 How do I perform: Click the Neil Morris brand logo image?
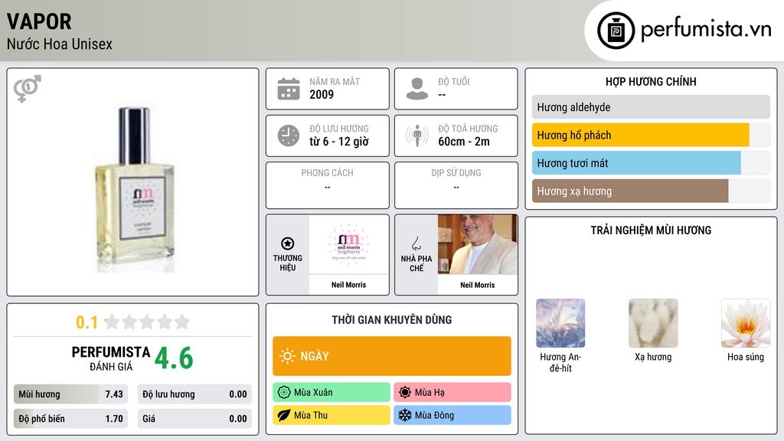348,244
